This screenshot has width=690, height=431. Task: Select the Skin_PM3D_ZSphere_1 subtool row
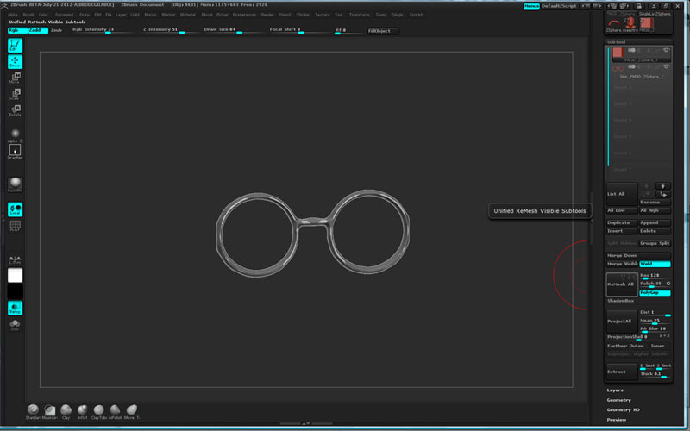pos(642,72)
